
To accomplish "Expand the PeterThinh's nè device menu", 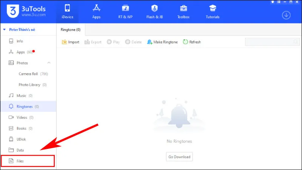I will pyautogui.click(x=4, y=29).
